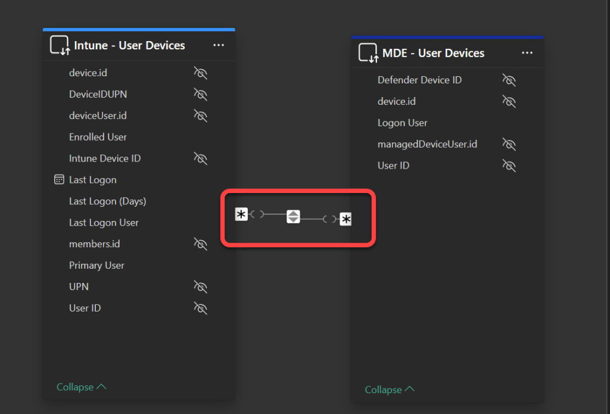Image resolution: width=610 pixels, height=414 pixels.
Task: Select the bidirectional cross-filter relationship icon
Action: click(x=293, y=216)
